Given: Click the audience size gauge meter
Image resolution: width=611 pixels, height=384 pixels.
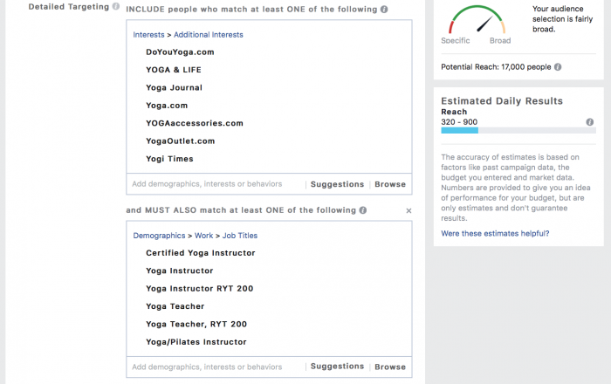Looking at the screenshot, I should coord(476,20).
